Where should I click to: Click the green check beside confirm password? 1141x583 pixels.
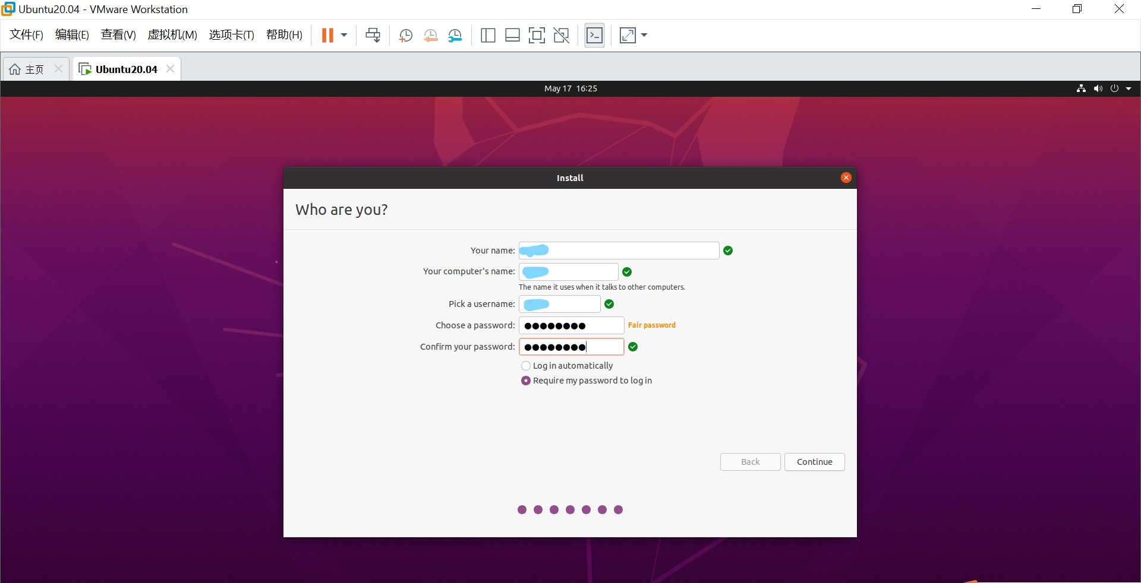point(633,347)
